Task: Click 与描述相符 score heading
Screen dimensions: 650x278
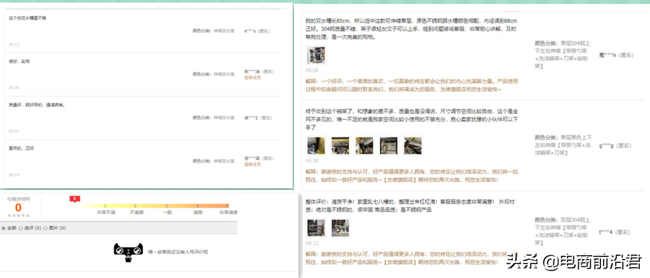Action: 18,199
